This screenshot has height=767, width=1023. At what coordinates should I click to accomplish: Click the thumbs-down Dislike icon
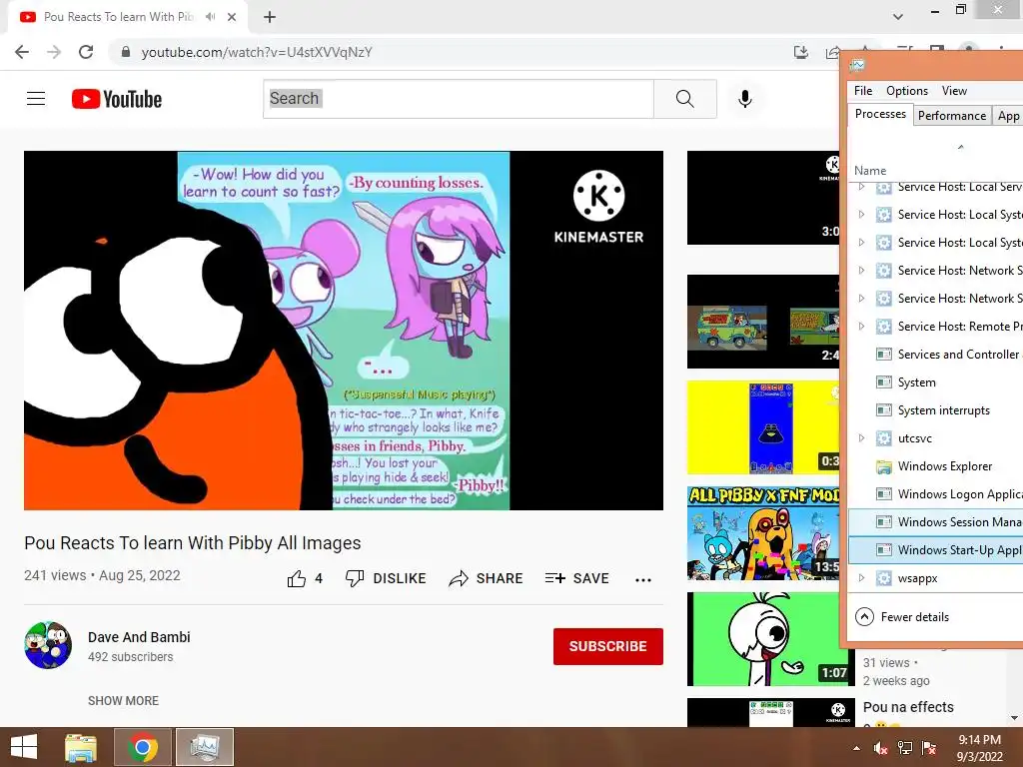tap(355, 578)
